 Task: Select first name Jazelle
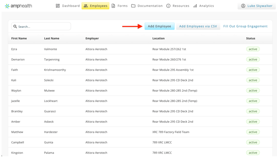pos(15,101)
